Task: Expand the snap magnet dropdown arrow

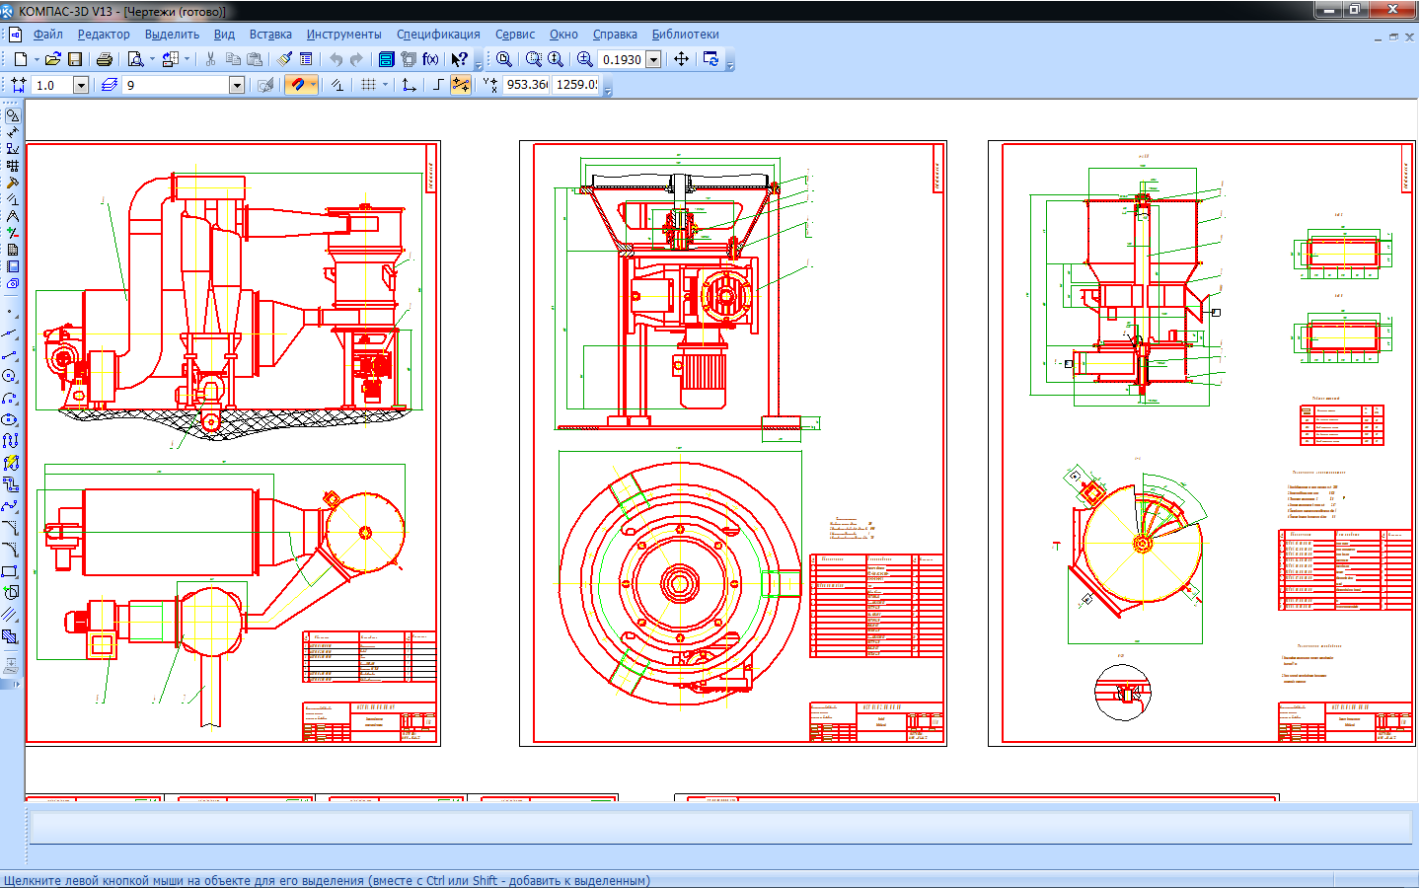Action: click(313, 85)
